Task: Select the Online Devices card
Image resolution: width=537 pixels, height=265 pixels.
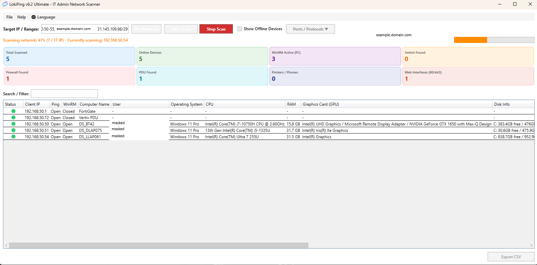Action: pyautogui.click(x=202, y=56)
